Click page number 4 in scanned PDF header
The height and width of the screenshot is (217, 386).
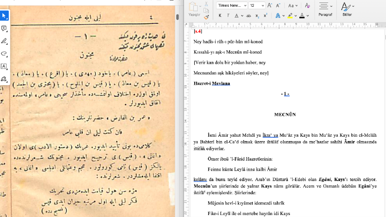click(x=151, y=18)
